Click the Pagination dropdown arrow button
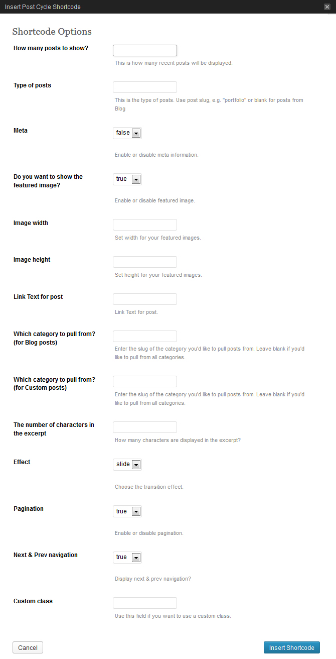This screenshot has height=659, width=336. [135, 512]
